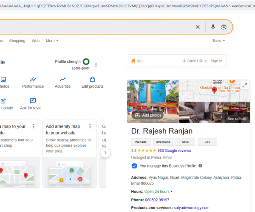Screen dimensions: 255x212
Task: Open the See outside street view thumbnail
Action: coord(215,112)
